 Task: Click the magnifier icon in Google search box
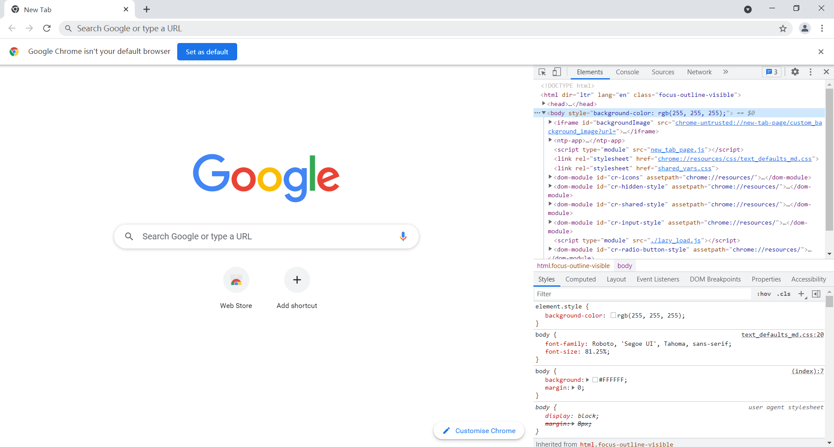click(129, 236)
